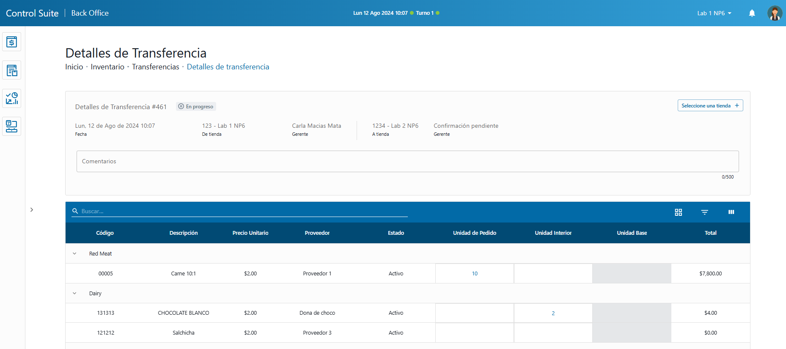Navigate to Transferencias breadcrumb
Screen dimensions: 786x349
(155, 67)
